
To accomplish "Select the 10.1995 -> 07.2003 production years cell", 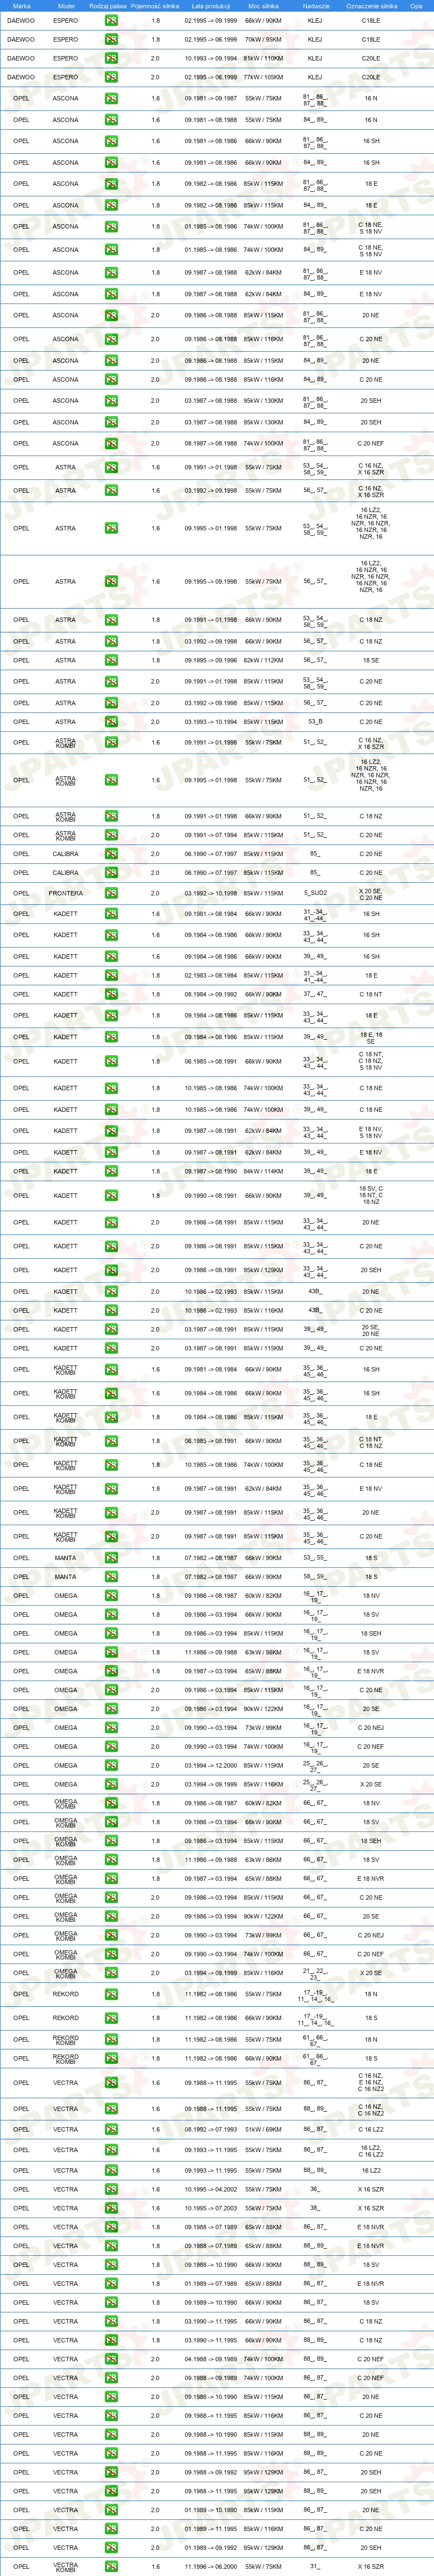I will pos(211,2208).
